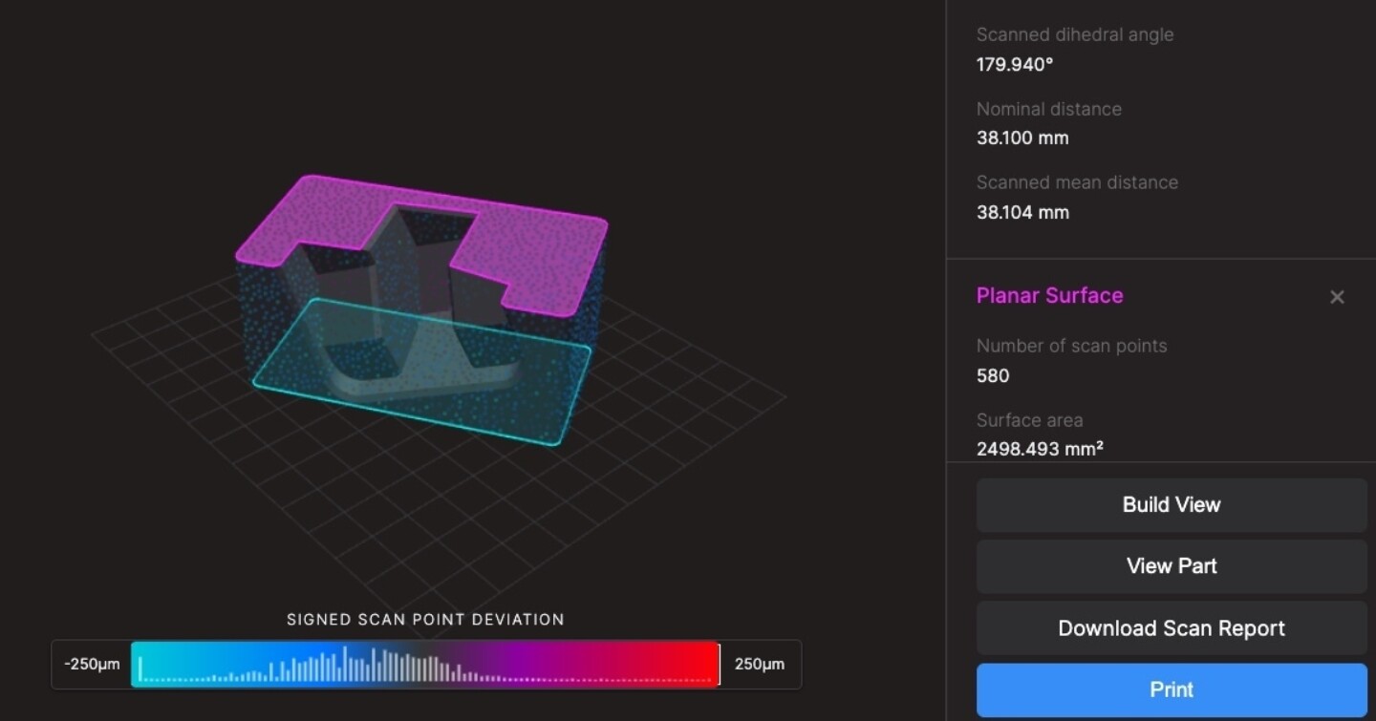Click the -250µm minimum deviation label
Screen dimensions: 1376x721
coord(92,665)
